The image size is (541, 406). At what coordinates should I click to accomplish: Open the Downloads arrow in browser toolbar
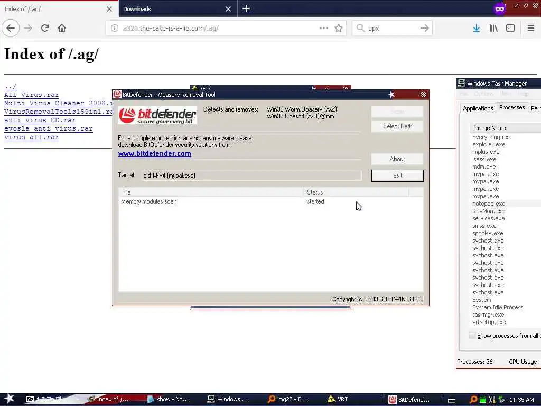pyautogui.click(x=477, y=28)
